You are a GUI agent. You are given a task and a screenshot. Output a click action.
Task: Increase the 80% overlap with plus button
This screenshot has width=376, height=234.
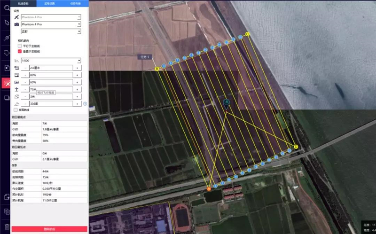(x=78, y=75)
